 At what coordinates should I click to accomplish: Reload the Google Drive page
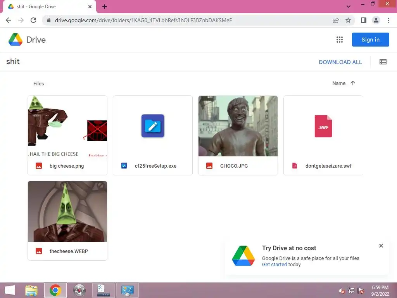(33, 20)
